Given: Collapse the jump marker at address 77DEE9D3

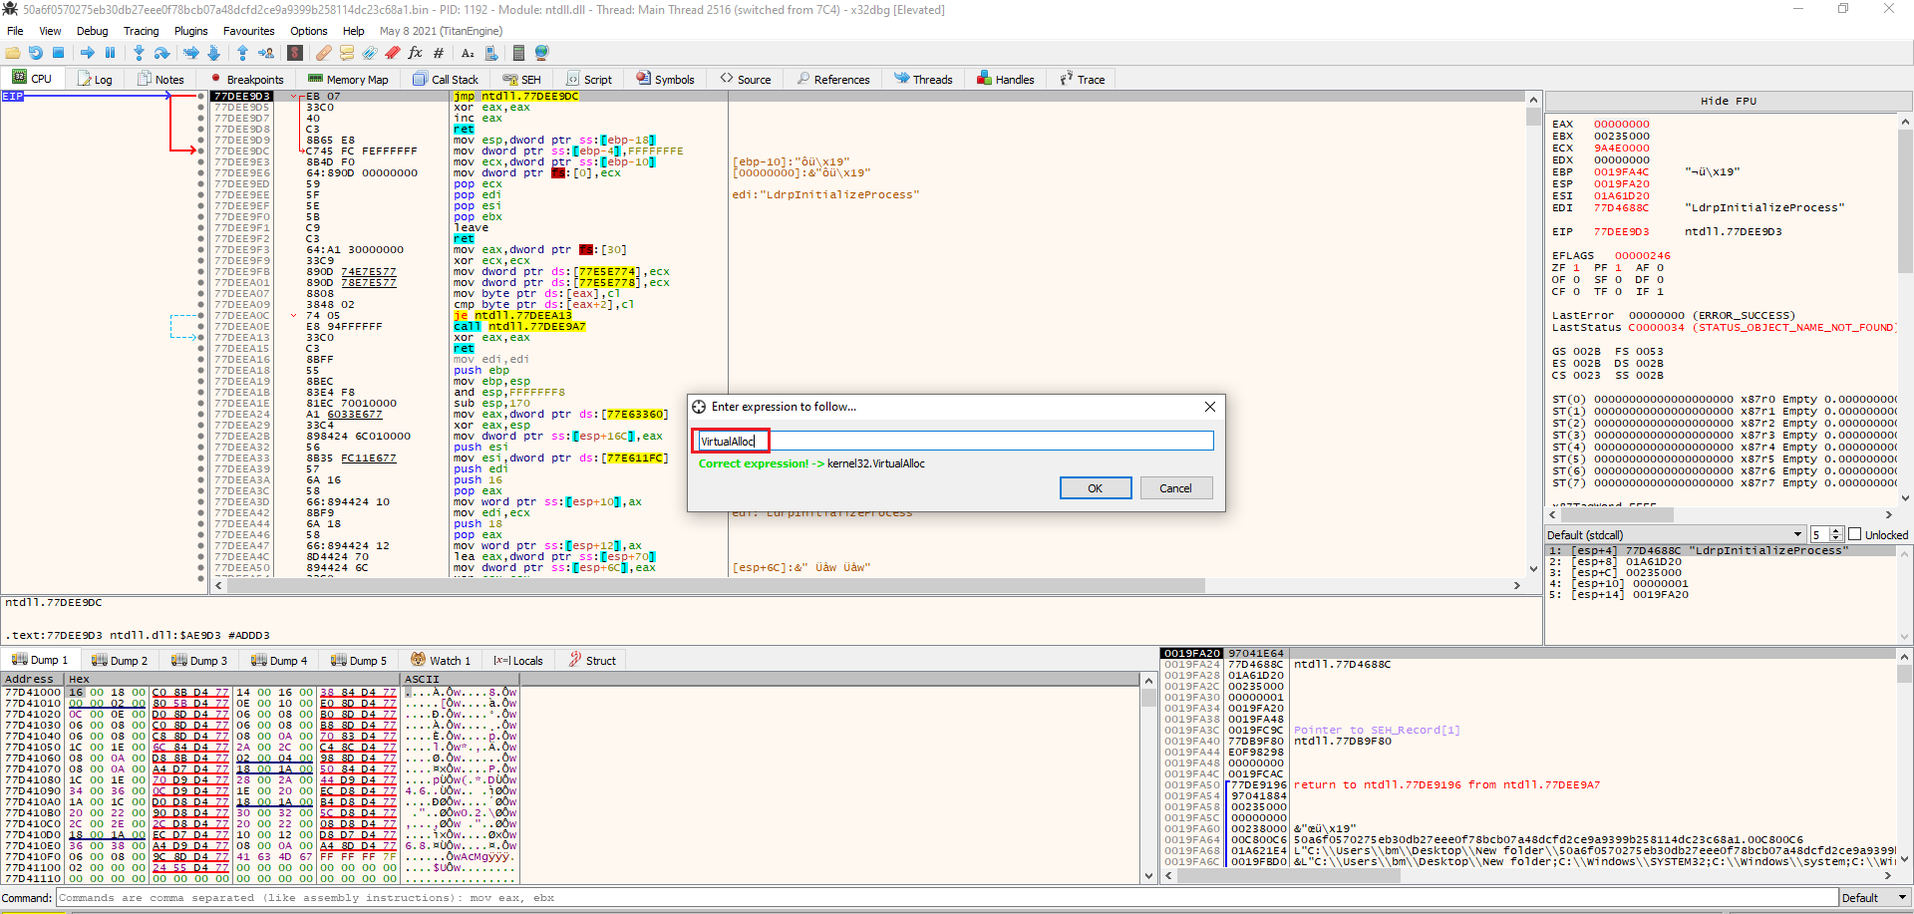Looking at the screenshot, I should [x=293, y=97].
